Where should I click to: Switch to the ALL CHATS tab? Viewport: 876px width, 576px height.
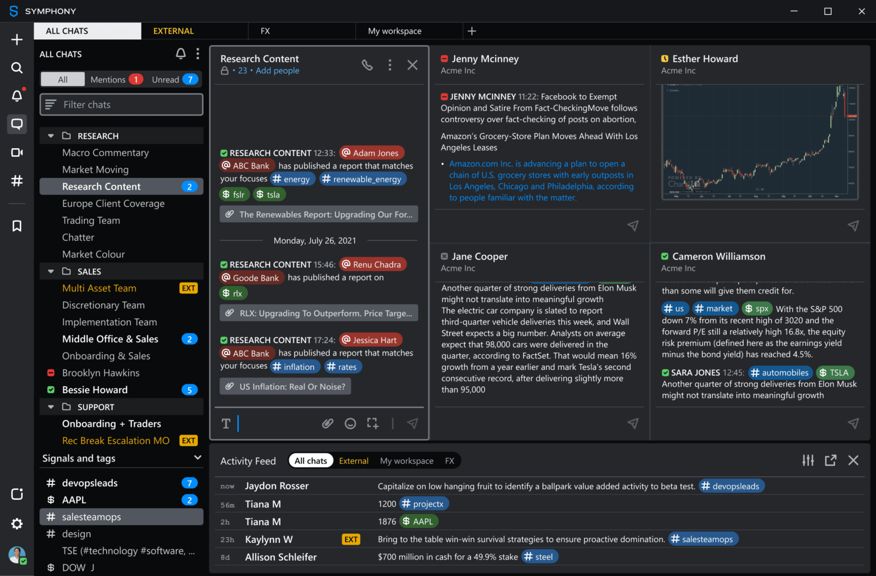pyautogui.click(x=88, y=31)
